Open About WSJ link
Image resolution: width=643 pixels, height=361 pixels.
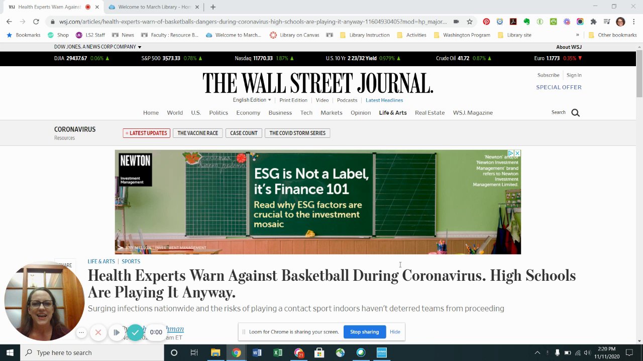tap(569, 47)
